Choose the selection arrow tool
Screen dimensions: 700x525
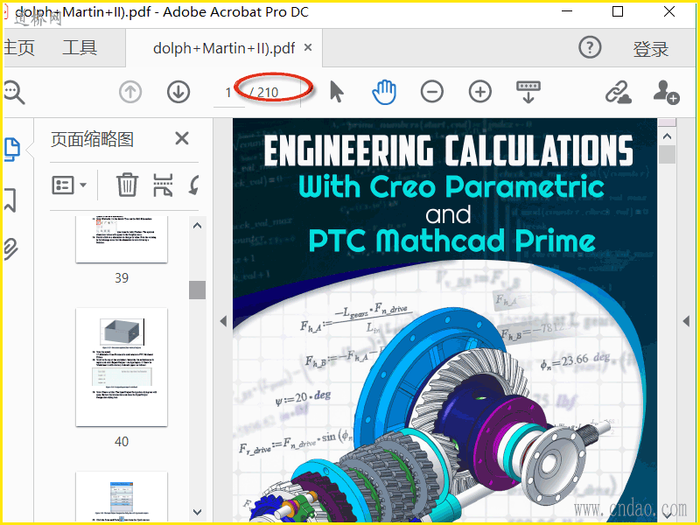coord(337,92)
